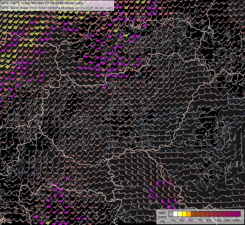This screenshot has height=225, width=245.
Task: Select the rightmost purple CAPE legend swatch
Action: [238, 214]
